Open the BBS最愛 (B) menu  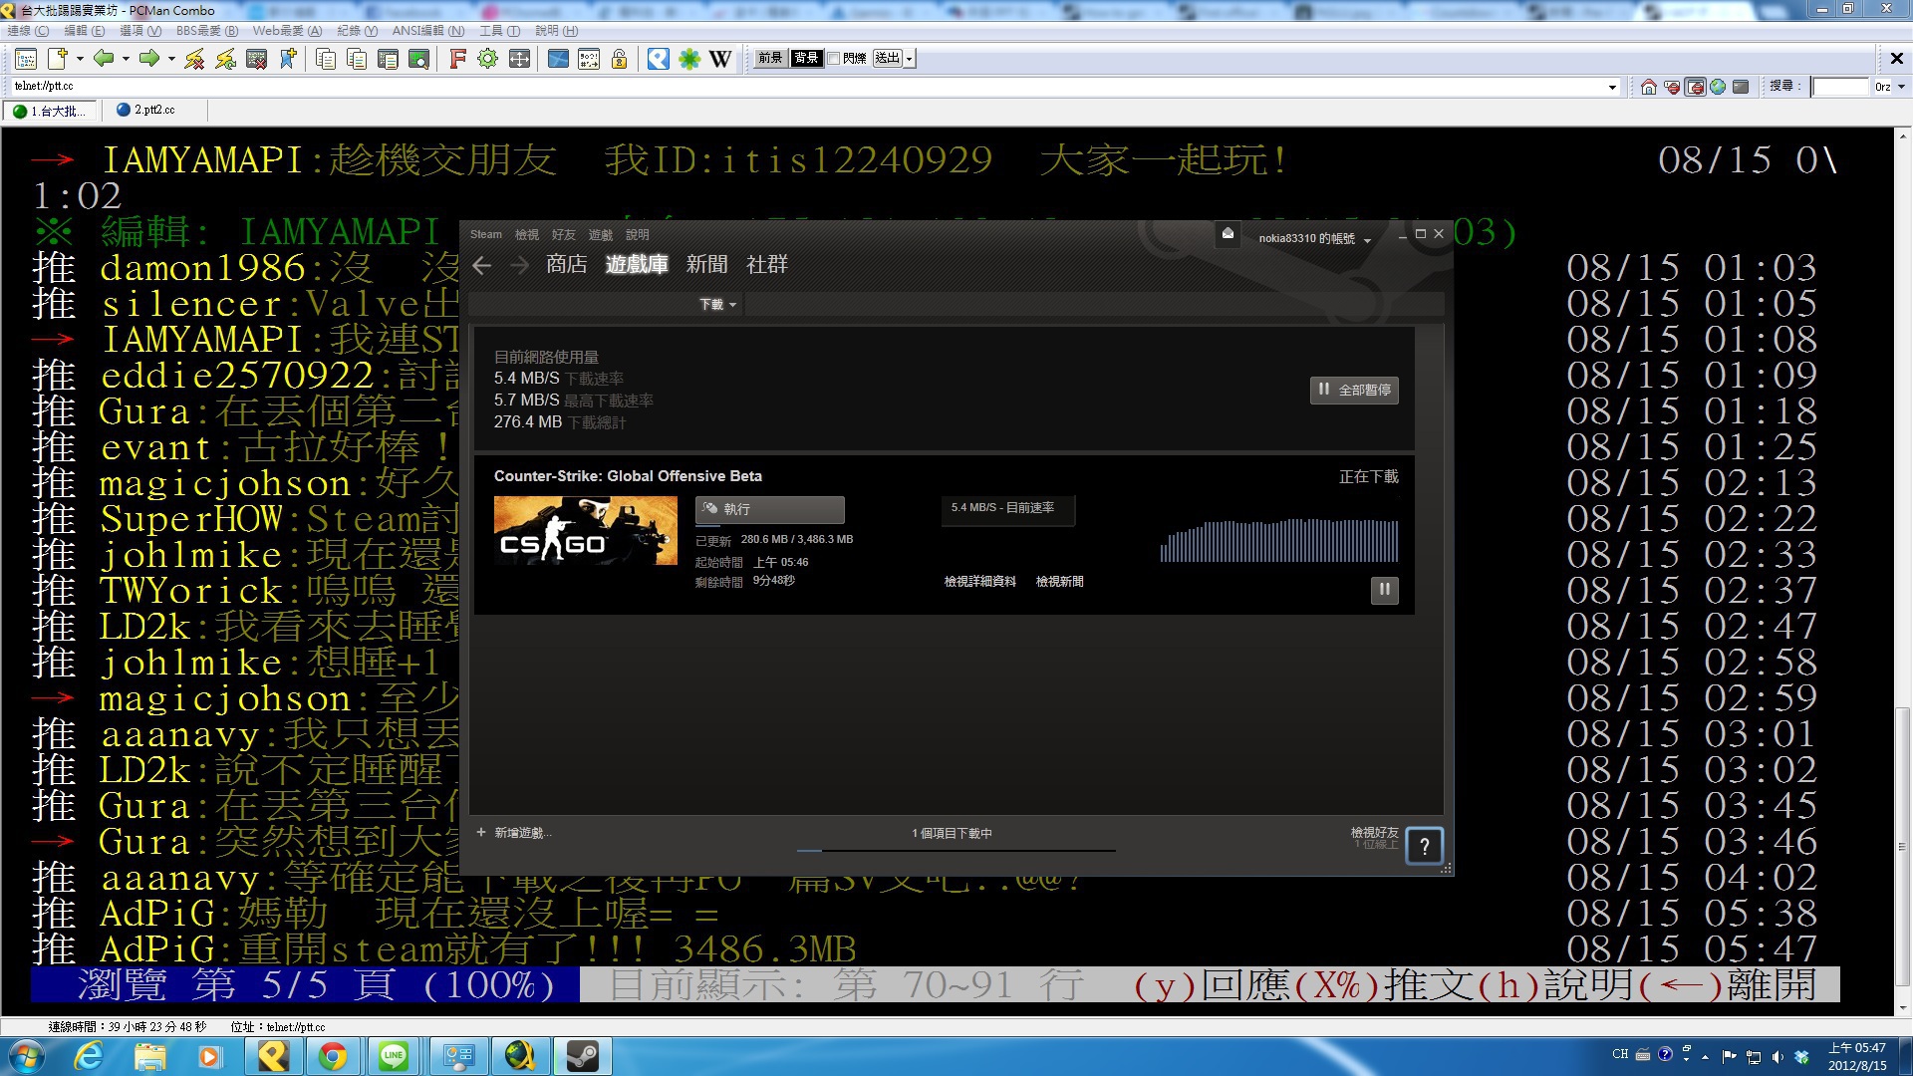(207, 31)
